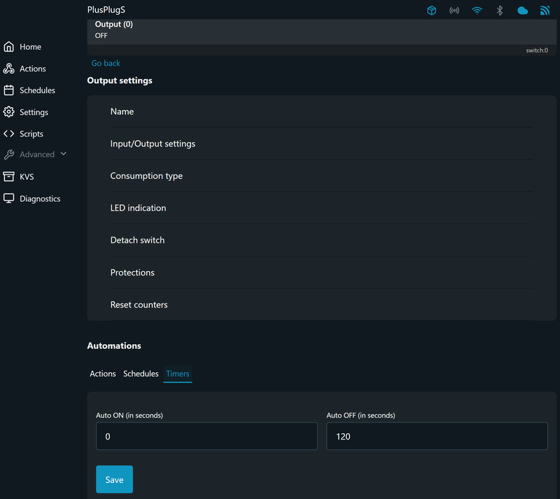
Task: Click the Settings gear icon
Action: [x=8, y=112]
